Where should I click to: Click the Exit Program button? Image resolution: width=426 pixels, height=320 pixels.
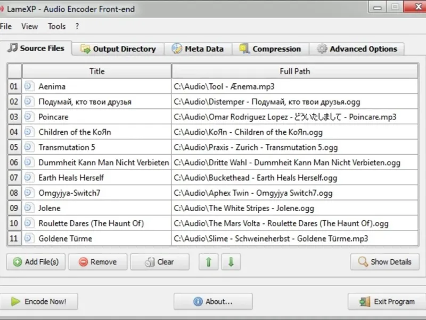pos(387,301)
